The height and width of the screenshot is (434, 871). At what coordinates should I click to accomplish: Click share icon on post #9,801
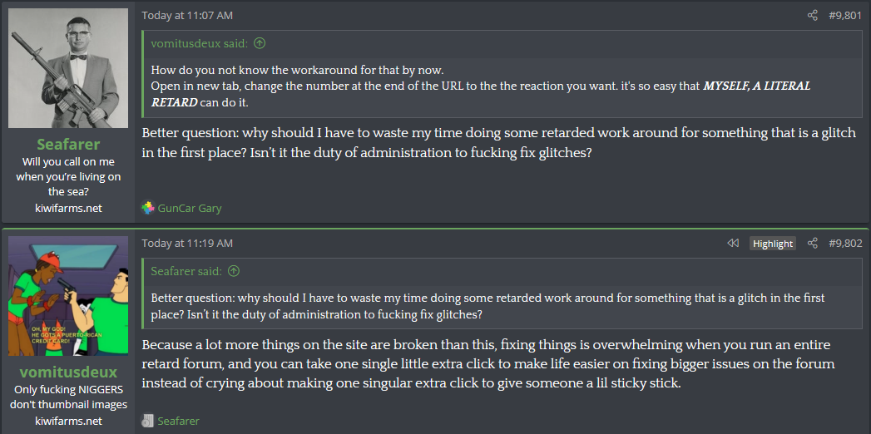[x=812, y=16]
